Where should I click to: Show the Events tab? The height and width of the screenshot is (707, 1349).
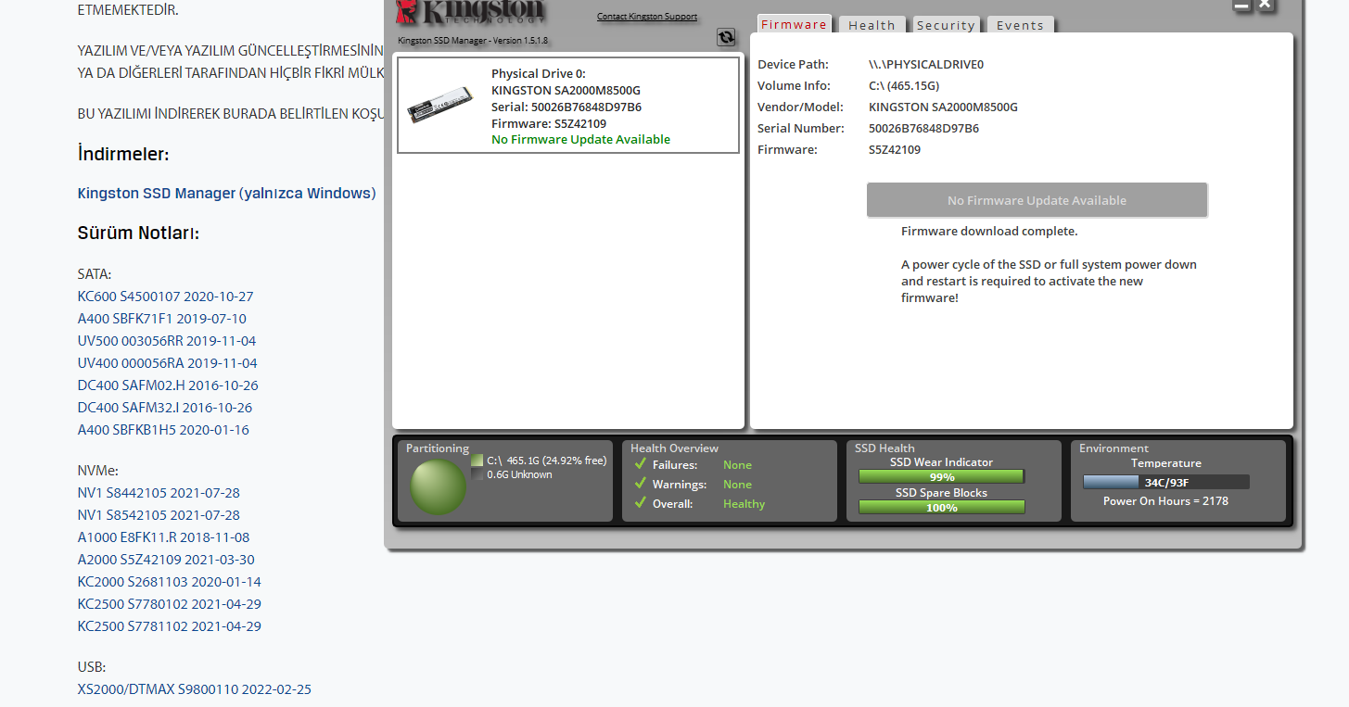tap(1020, 25)
